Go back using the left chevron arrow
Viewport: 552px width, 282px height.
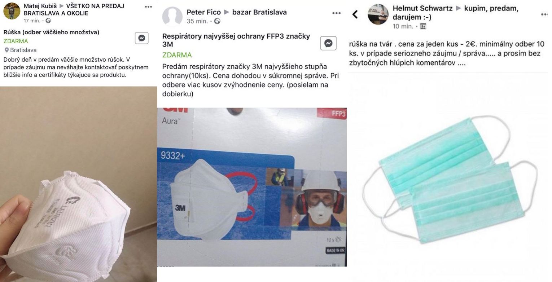pyautogui.click(x=355, y=14)
